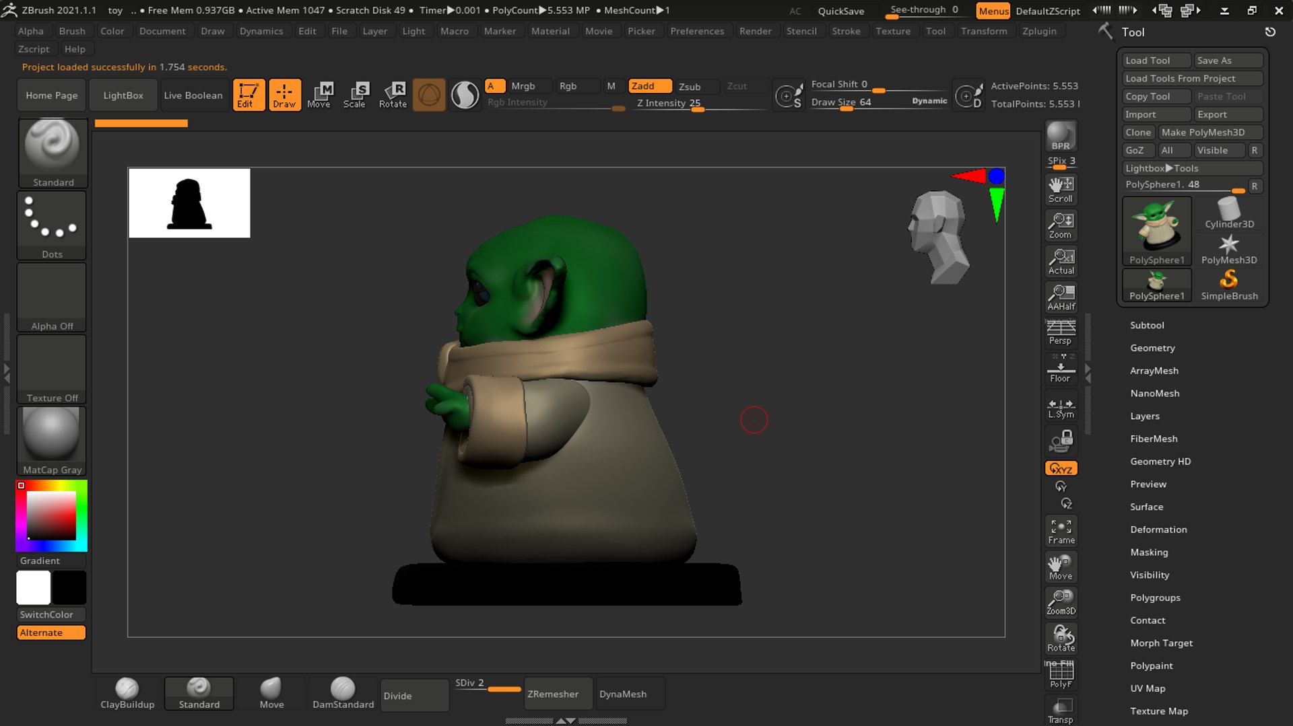Open the Material menu
The height and width of the screenshot is (726, 1293).
[550, 31]
